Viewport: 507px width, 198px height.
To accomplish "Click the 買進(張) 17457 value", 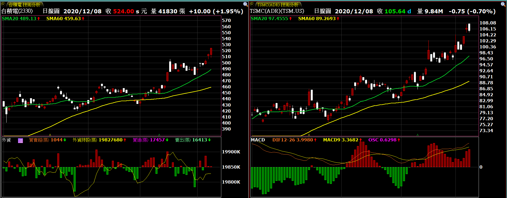I will point(151,140).
